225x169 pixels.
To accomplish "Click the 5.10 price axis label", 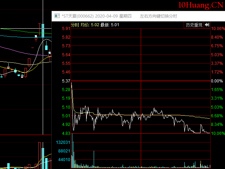I will pyautogui.click(x=66, y=107).
